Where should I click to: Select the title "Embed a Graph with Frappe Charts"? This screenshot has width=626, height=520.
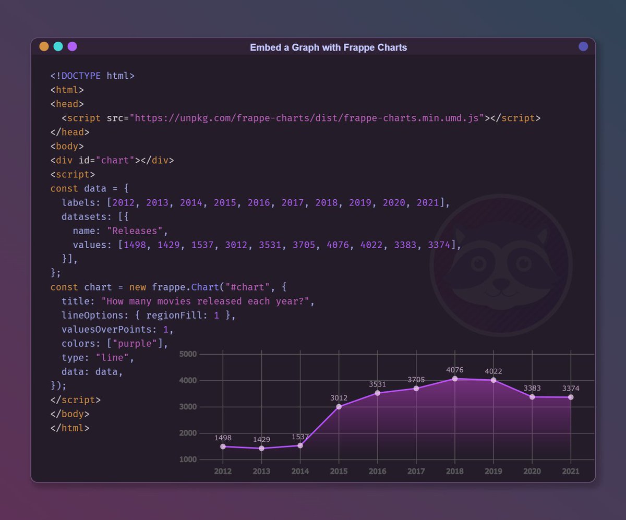coord(329,47)
